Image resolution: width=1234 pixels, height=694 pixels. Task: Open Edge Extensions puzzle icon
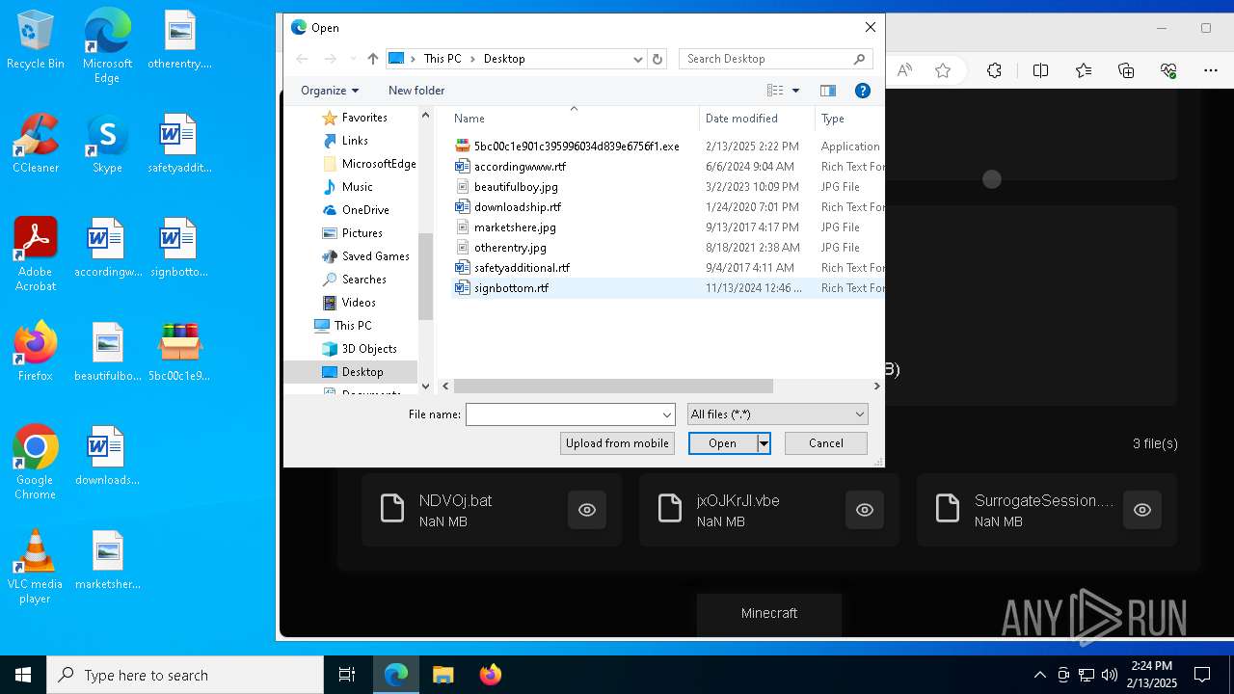994,70
